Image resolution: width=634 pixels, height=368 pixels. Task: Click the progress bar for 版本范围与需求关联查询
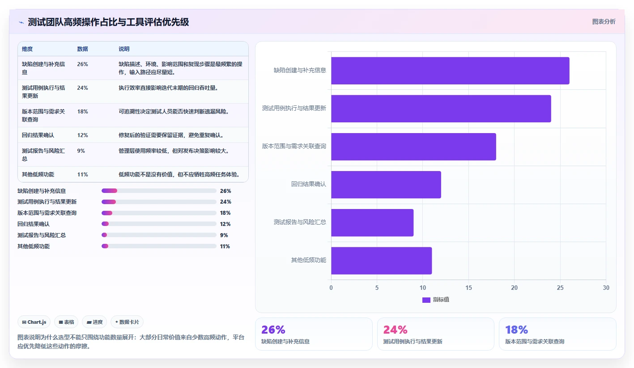point(159,213)
